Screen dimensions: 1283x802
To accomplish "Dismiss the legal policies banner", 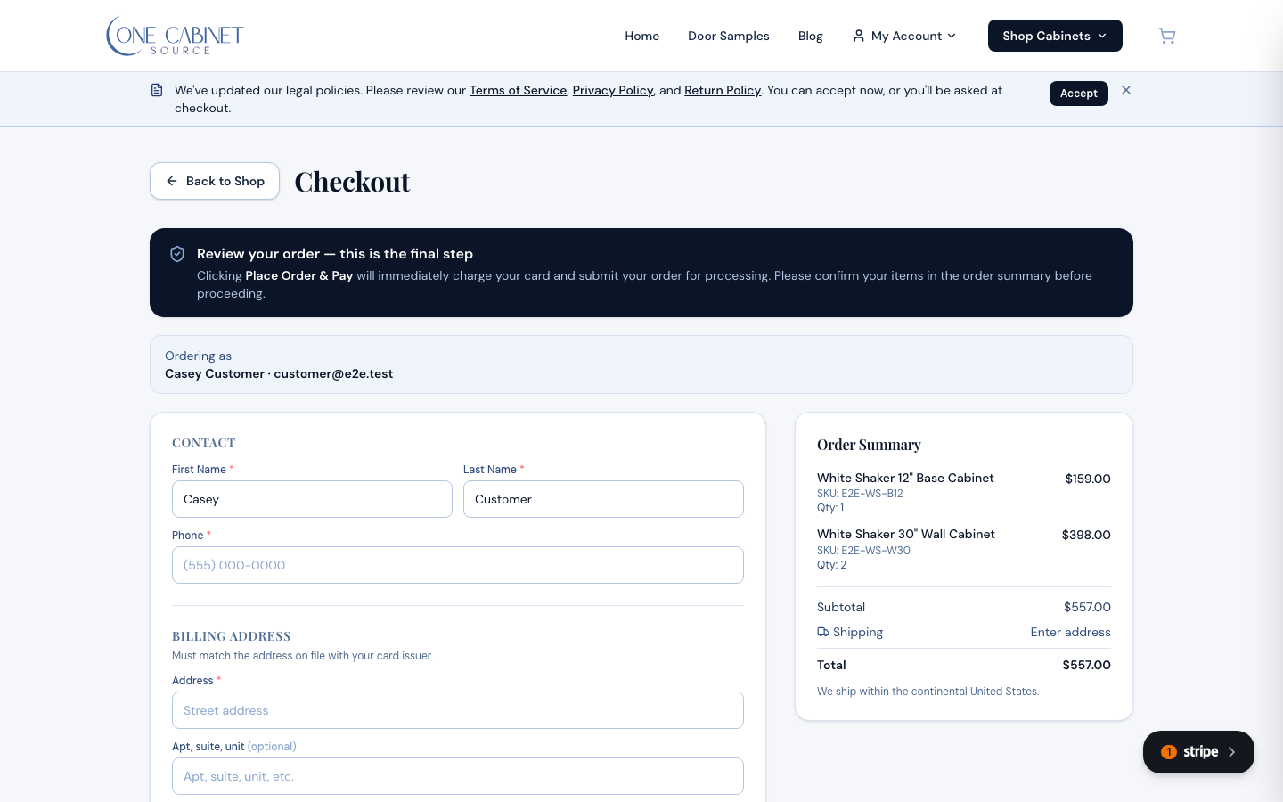I will [x=1126, y=90].
